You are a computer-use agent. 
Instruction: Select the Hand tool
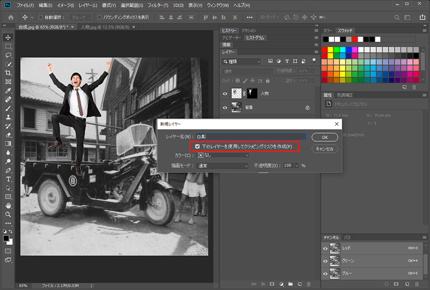tap(8, 205)
